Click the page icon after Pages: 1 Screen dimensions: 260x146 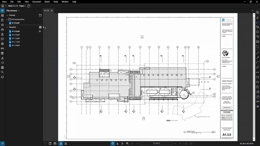[29, 6]
